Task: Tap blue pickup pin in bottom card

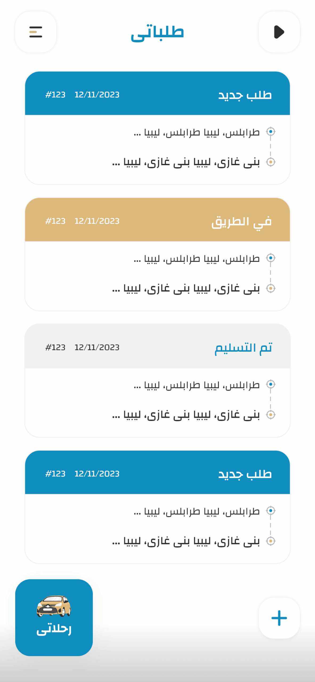Action: 271,511
